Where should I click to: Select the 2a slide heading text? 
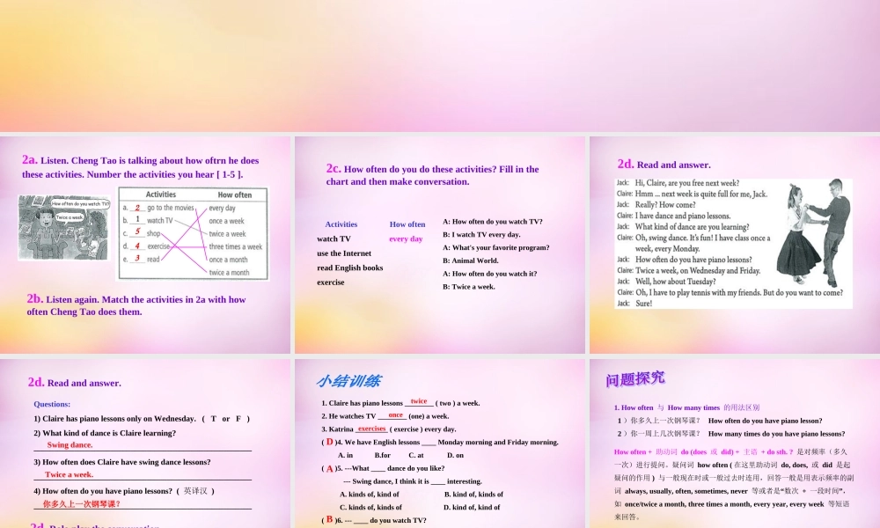click(141, 166)
